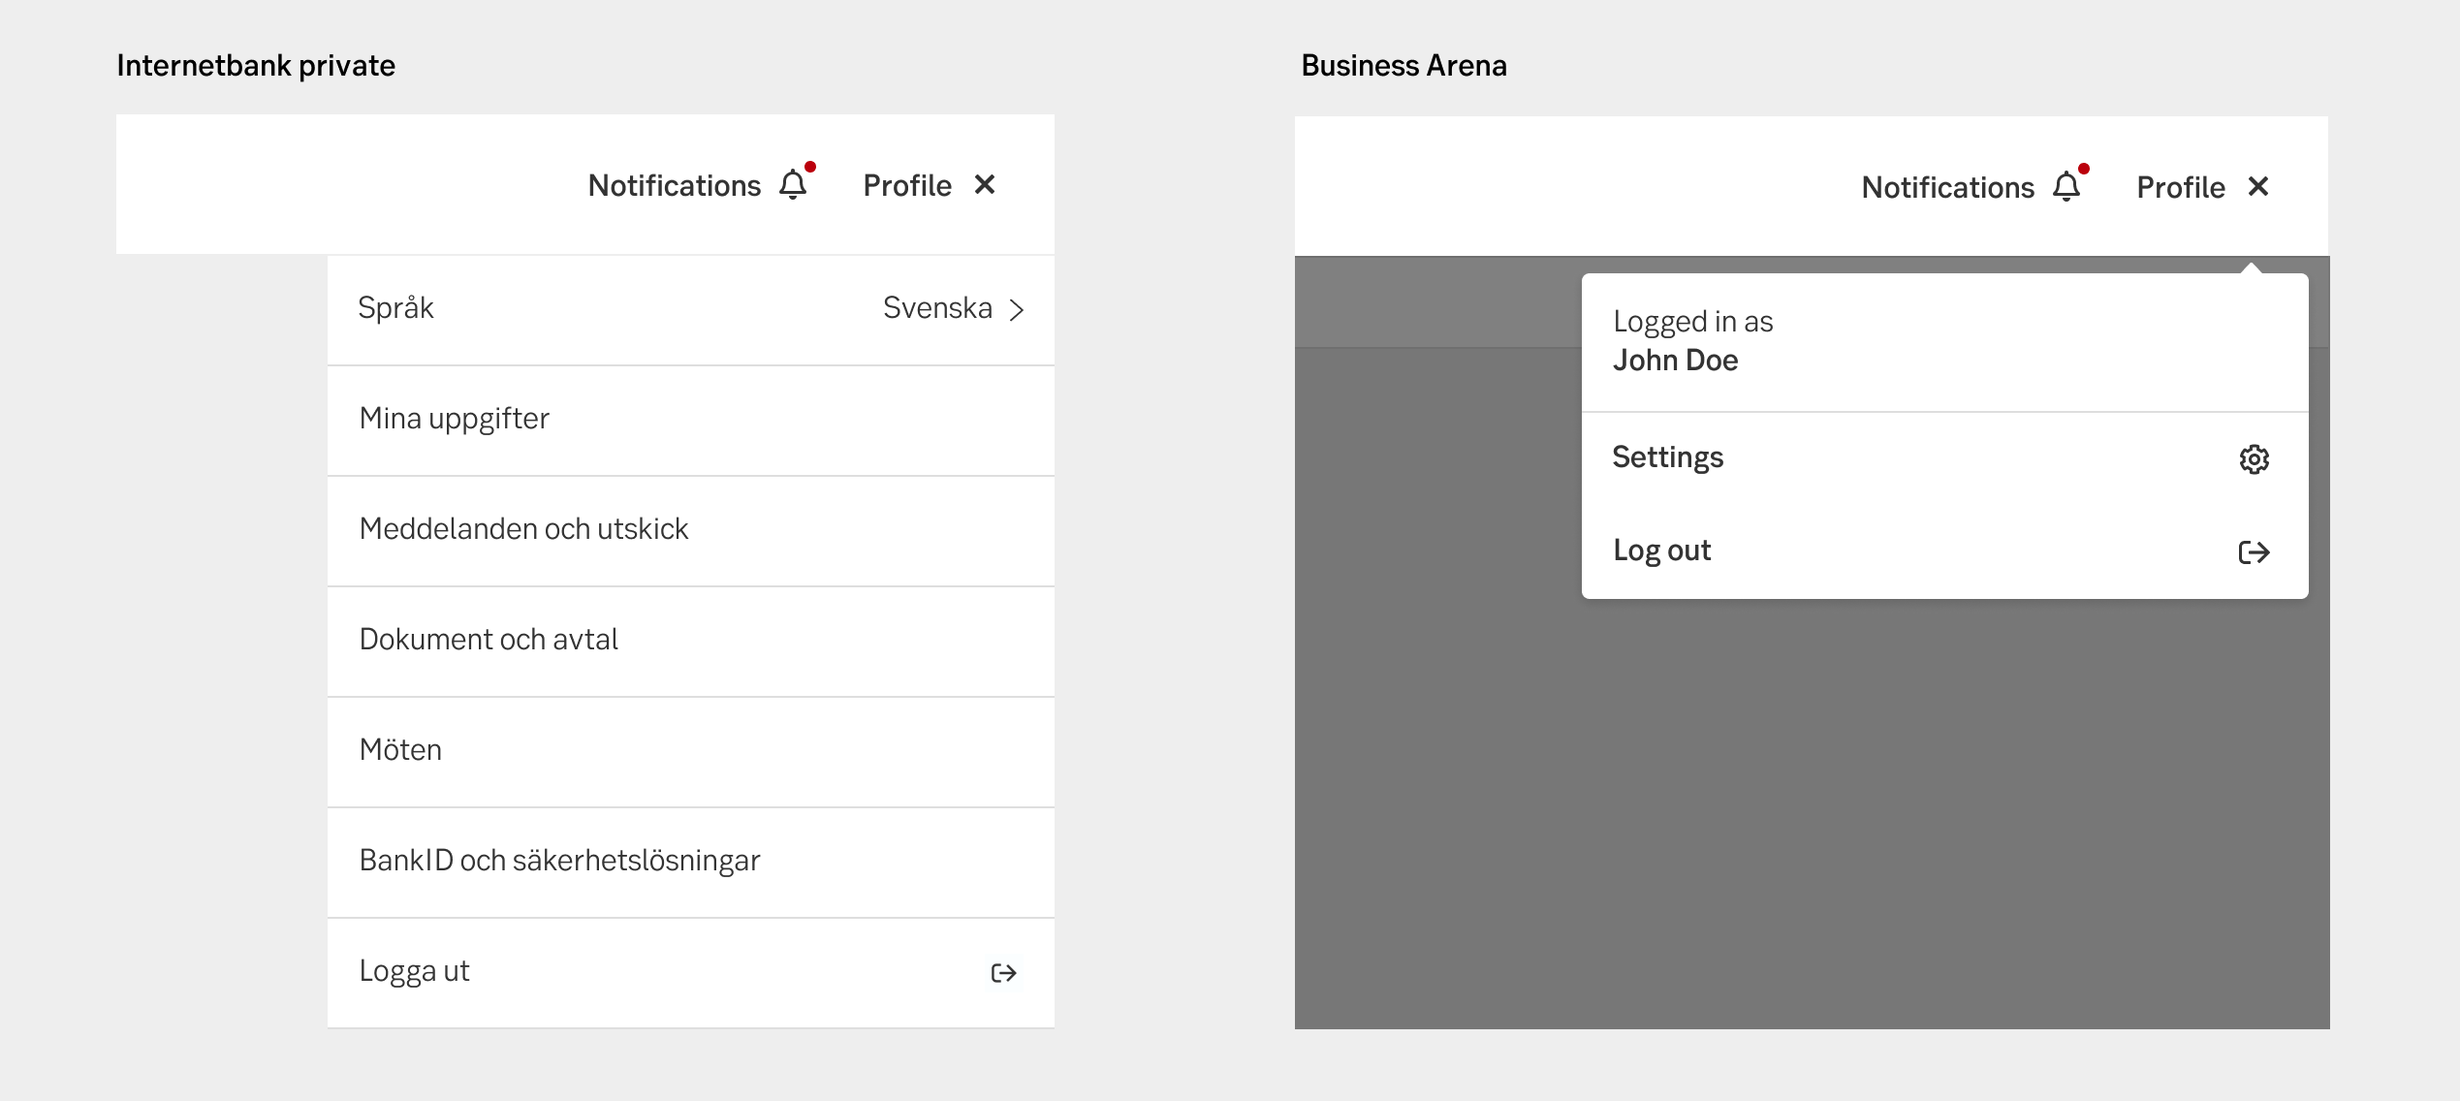Click the notifications bell icon (Internetbank)
The width and height of the screenshot is (2460, 1101).
pos(792,185)
